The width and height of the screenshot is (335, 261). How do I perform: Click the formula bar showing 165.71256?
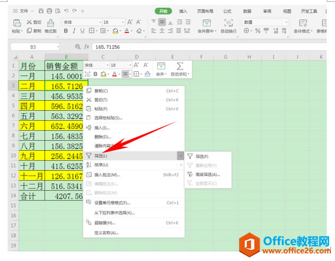[209, 47]
